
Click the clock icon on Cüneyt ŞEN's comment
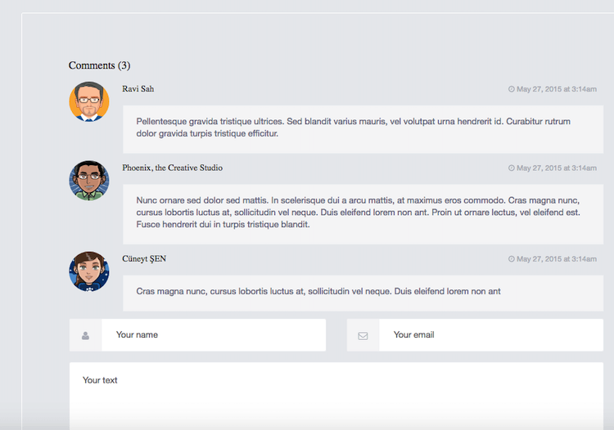(512, 259)
